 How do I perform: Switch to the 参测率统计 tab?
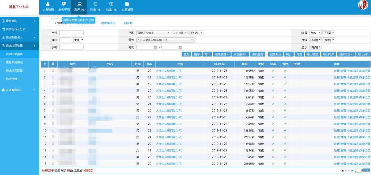[x=108, y=23]
